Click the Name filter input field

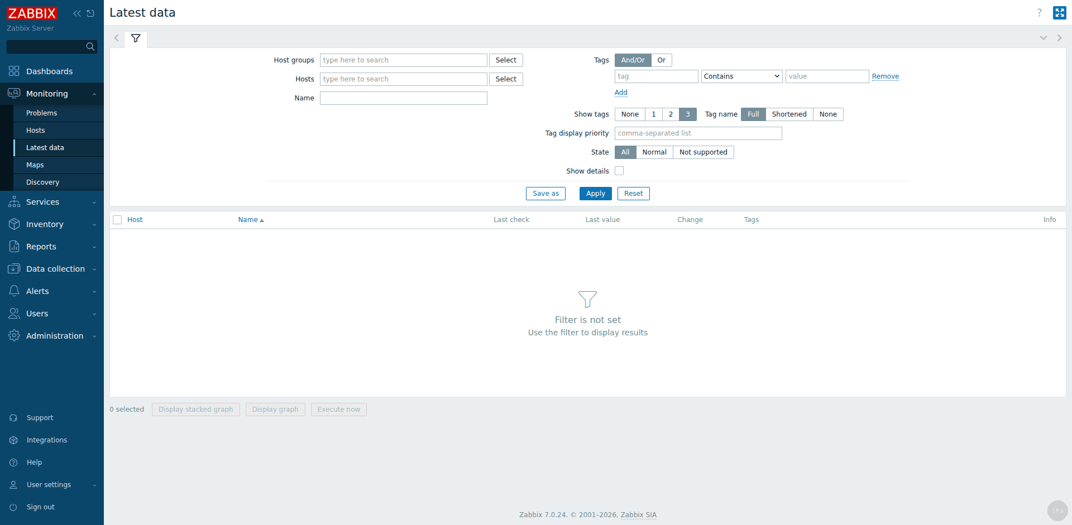click(403, 98)
